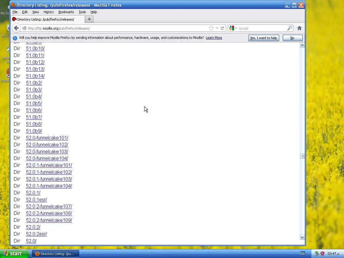This screenshot has width=344, height=258.
Task: Open the File menu
Action: [x=15, y=12]
